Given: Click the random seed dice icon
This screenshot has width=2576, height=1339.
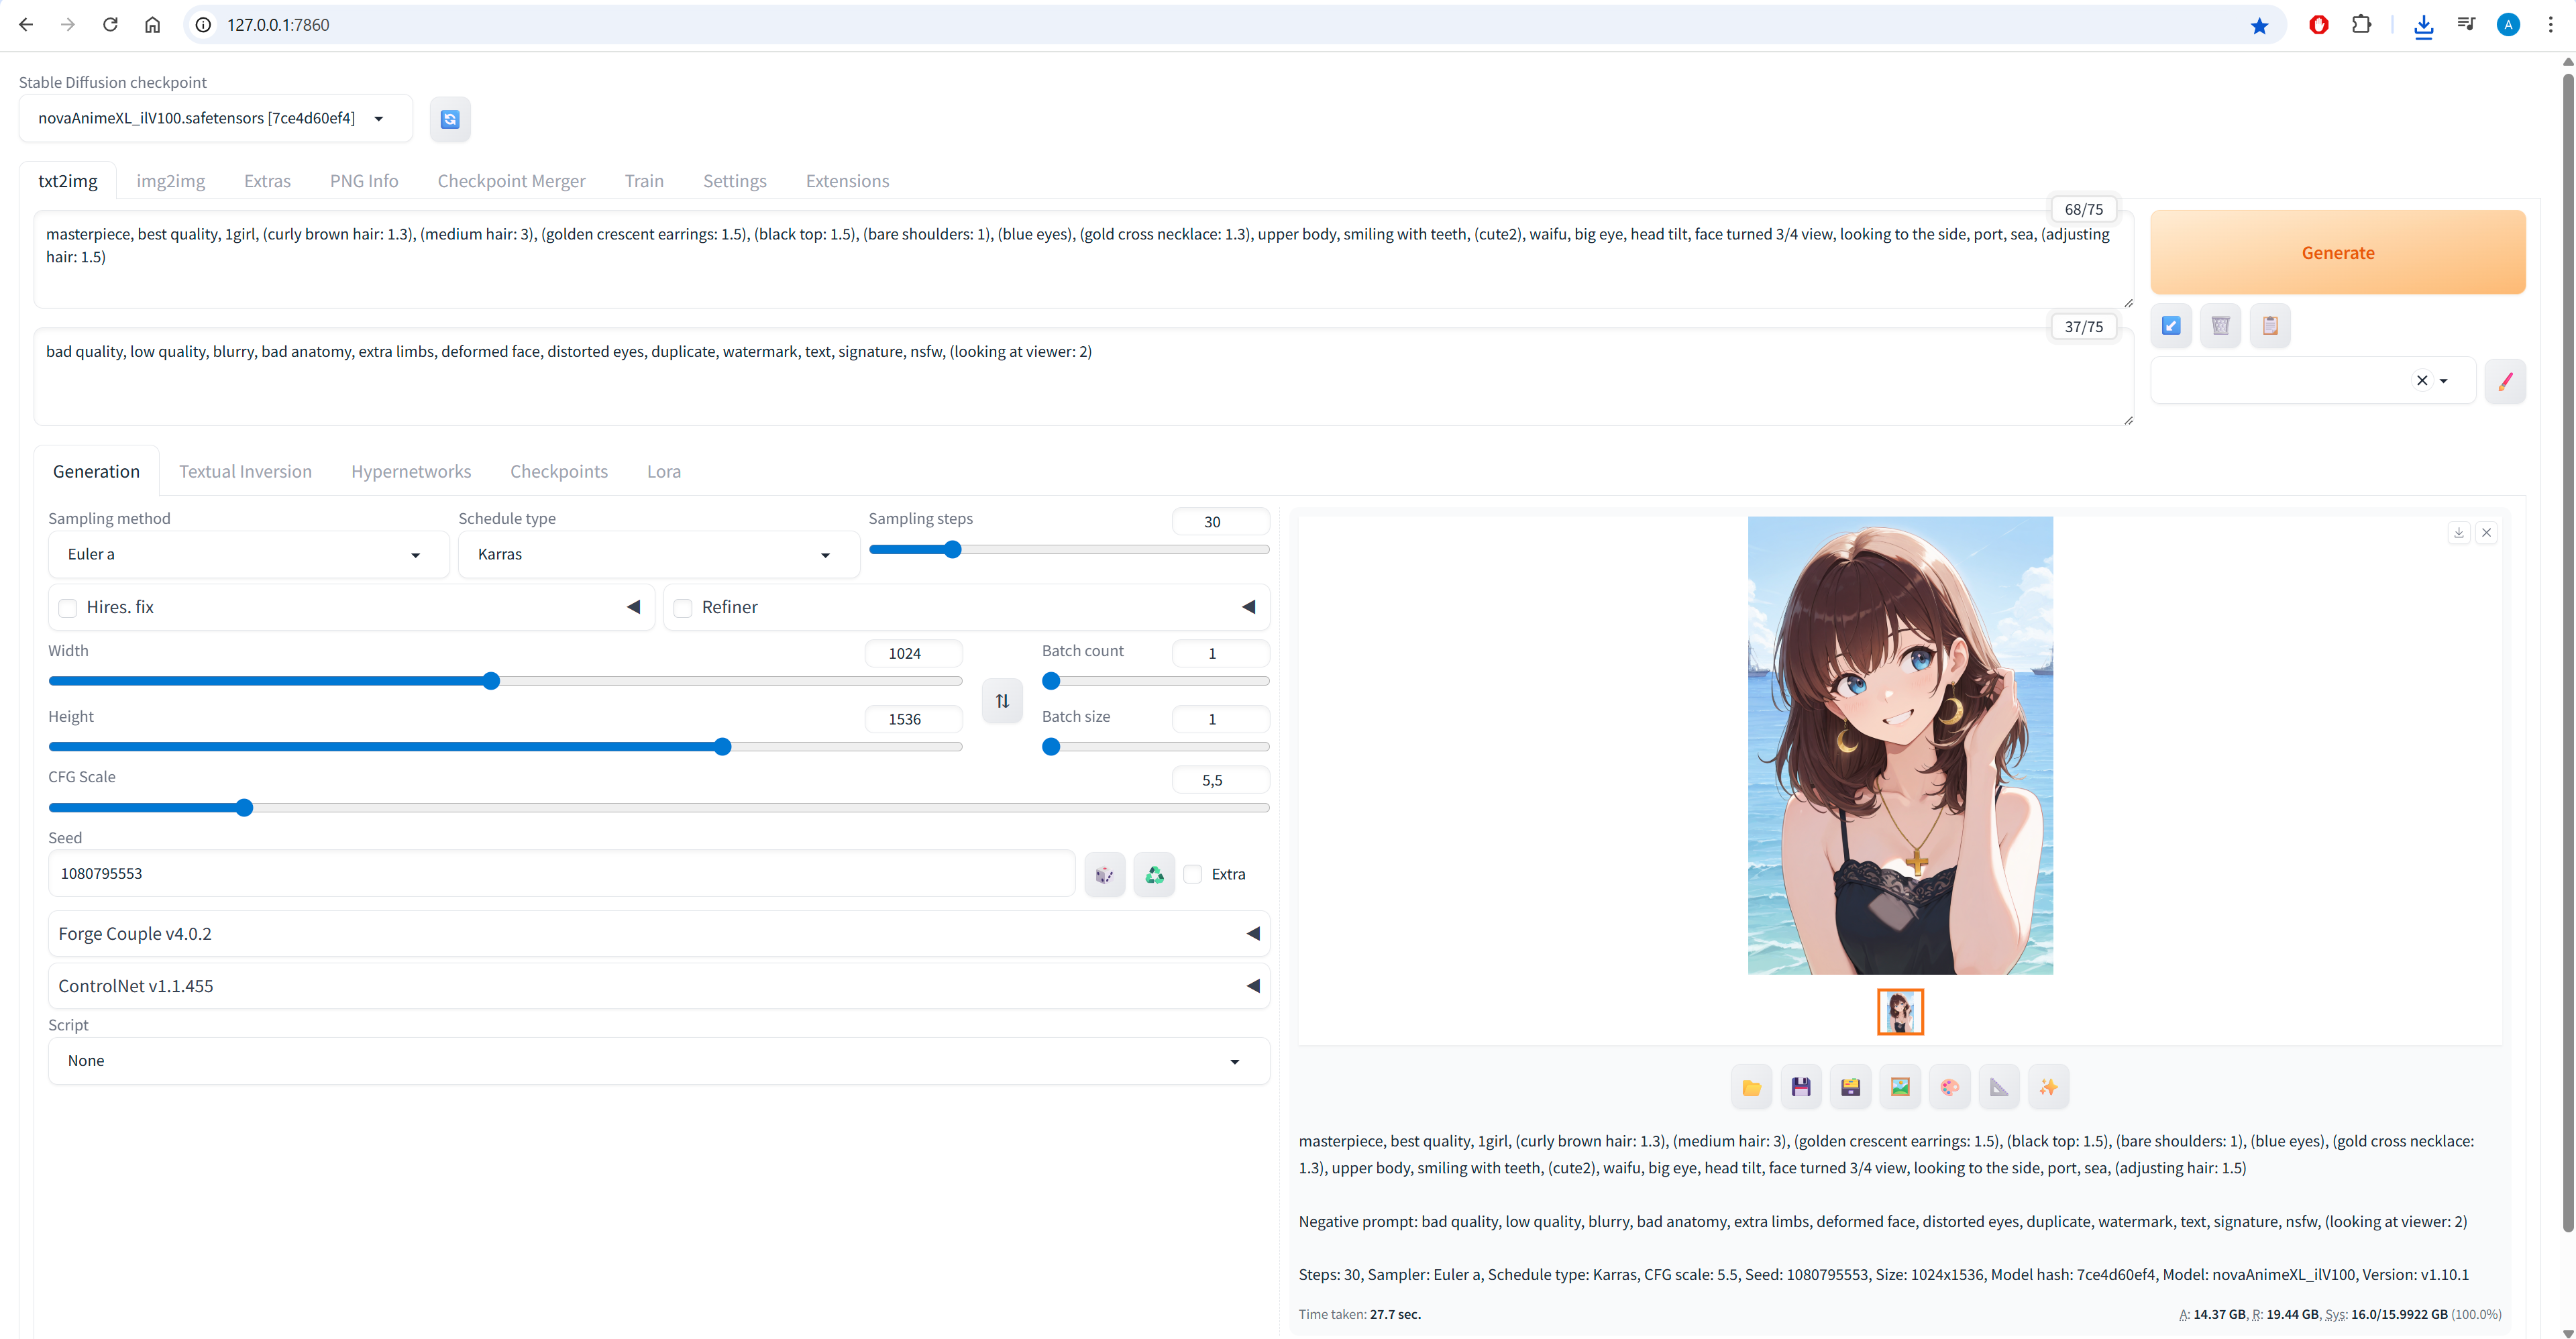Looking at the screenshot, I should [x=1104, y=875].
